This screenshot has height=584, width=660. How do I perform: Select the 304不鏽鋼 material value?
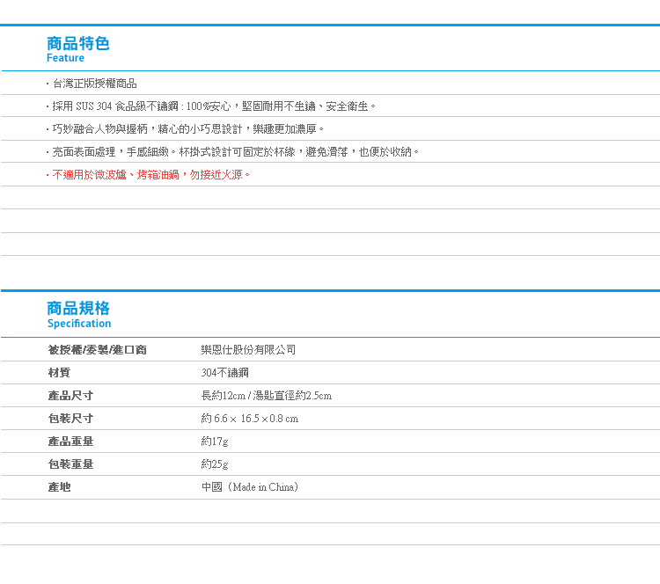[224, 373]
